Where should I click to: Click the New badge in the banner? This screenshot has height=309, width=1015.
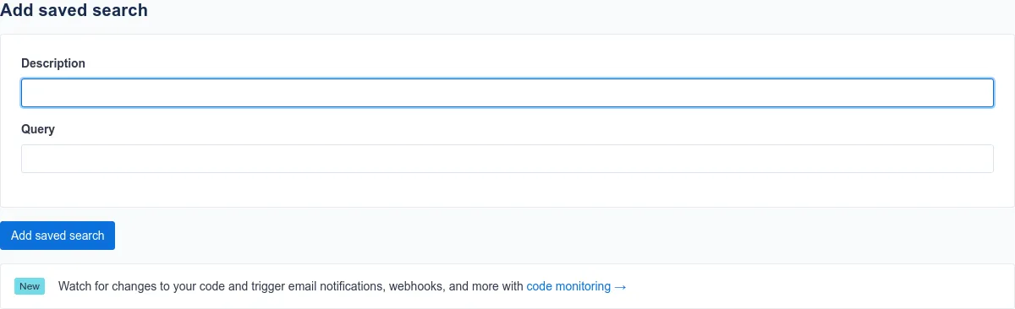(x=30, y=286)
